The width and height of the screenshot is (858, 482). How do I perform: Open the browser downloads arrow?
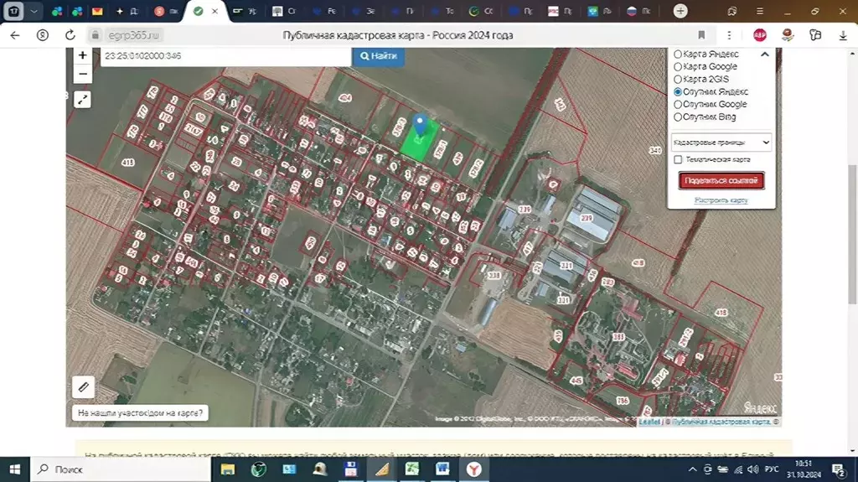point(843,35)
